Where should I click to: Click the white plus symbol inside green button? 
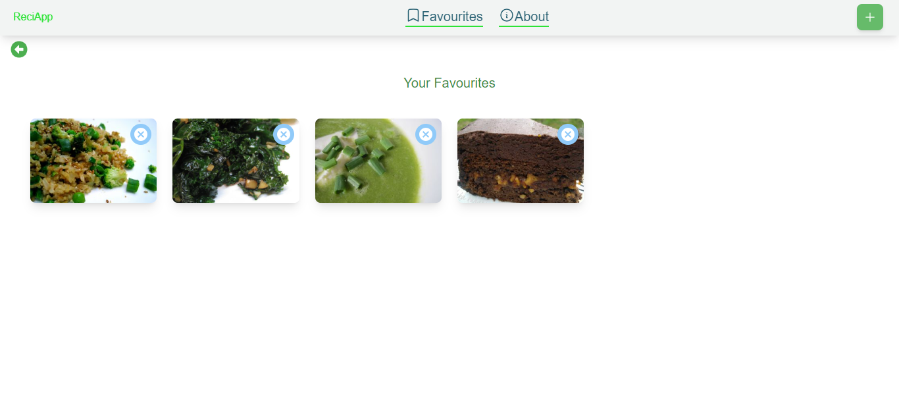tap(870, 17)
